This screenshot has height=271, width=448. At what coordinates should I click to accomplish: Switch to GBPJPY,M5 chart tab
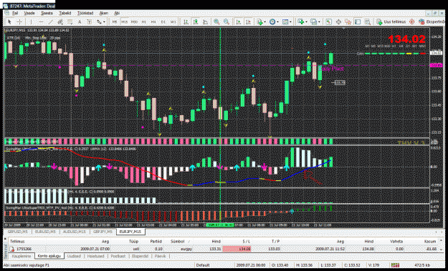[x=103, y=232]
